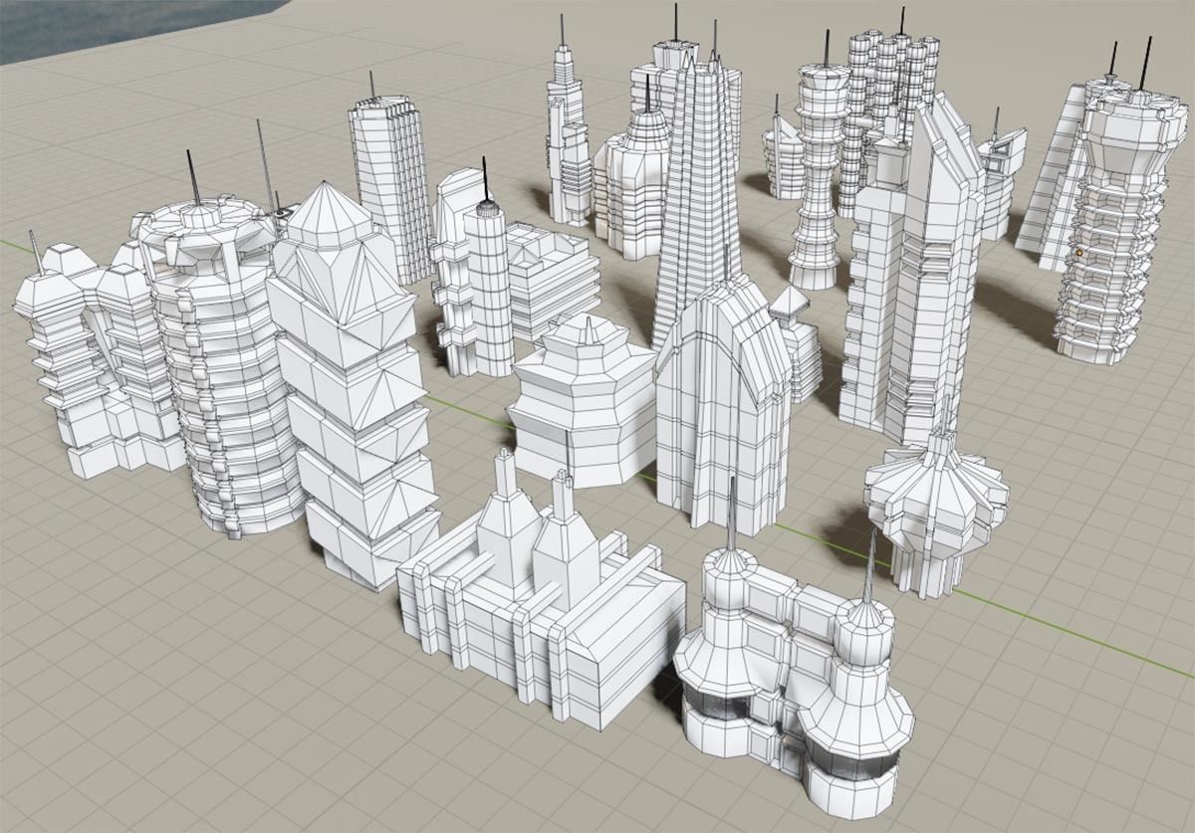Choose the stacked twisted-block tower with pyramid top
This screenshot has height=833, width=1195.
click(x=354, y=388)
